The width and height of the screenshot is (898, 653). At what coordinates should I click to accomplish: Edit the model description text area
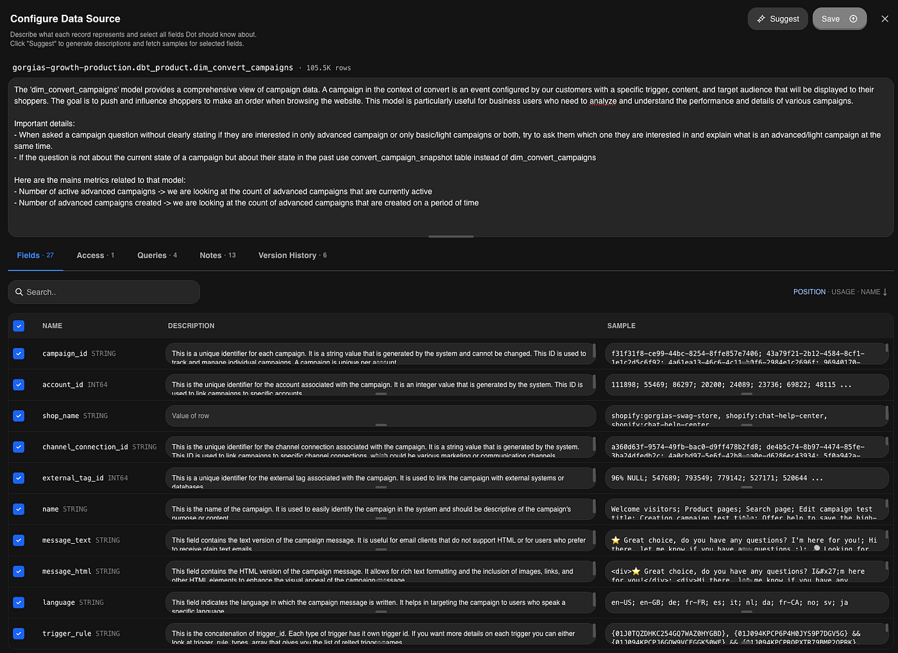coord(450,157)
